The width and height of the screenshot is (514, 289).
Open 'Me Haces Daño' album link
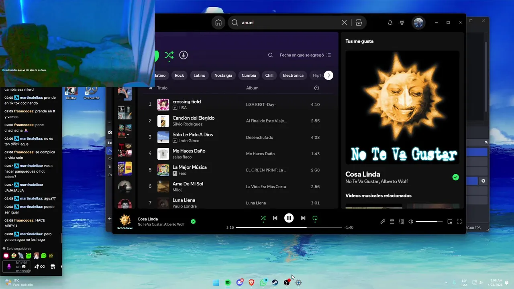click(x=260, y=154)
